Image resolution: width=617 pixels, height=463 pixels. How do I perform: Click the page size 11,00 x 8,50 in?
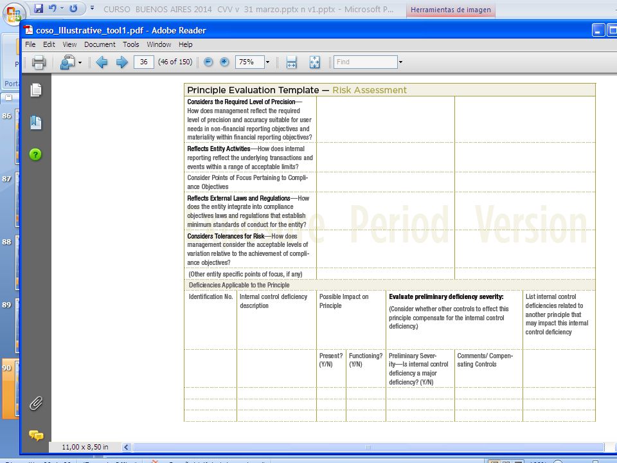click(85, 447)
